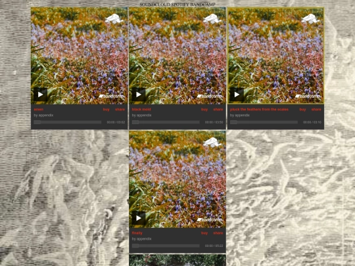The height and width of the screenshot is (266, 355).
Task: Open bandcamp logo on finally player
Action: pos(210,220)
